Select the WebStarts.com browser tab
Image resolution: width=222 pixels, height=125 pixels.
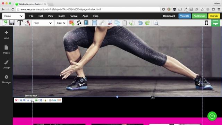click(x=30, y=4)
